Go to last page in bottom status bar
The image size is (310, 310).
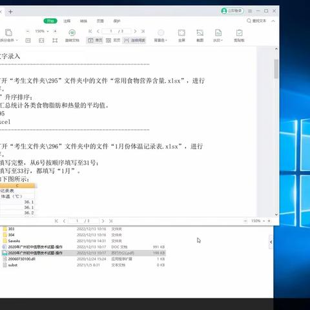click(x=111, y=221)
